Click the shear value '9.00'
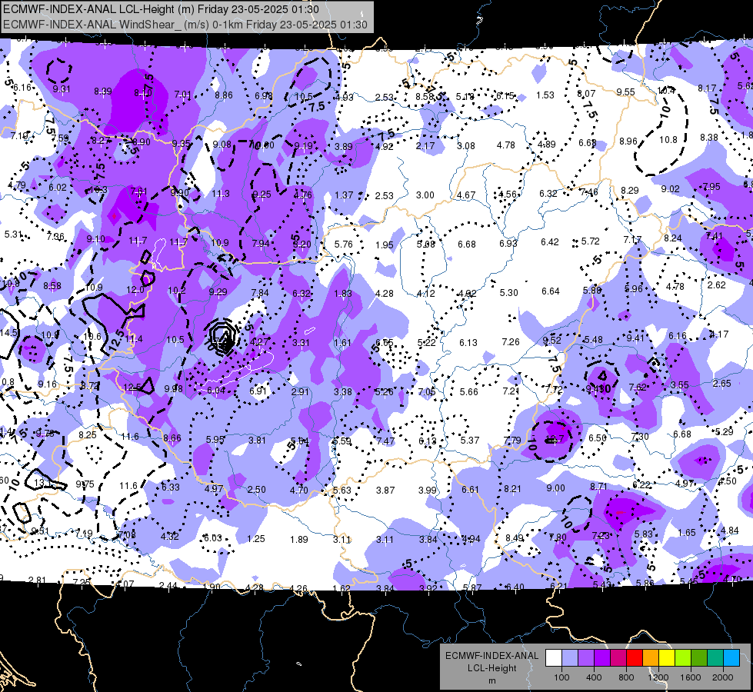 click(x=555, y=488)
